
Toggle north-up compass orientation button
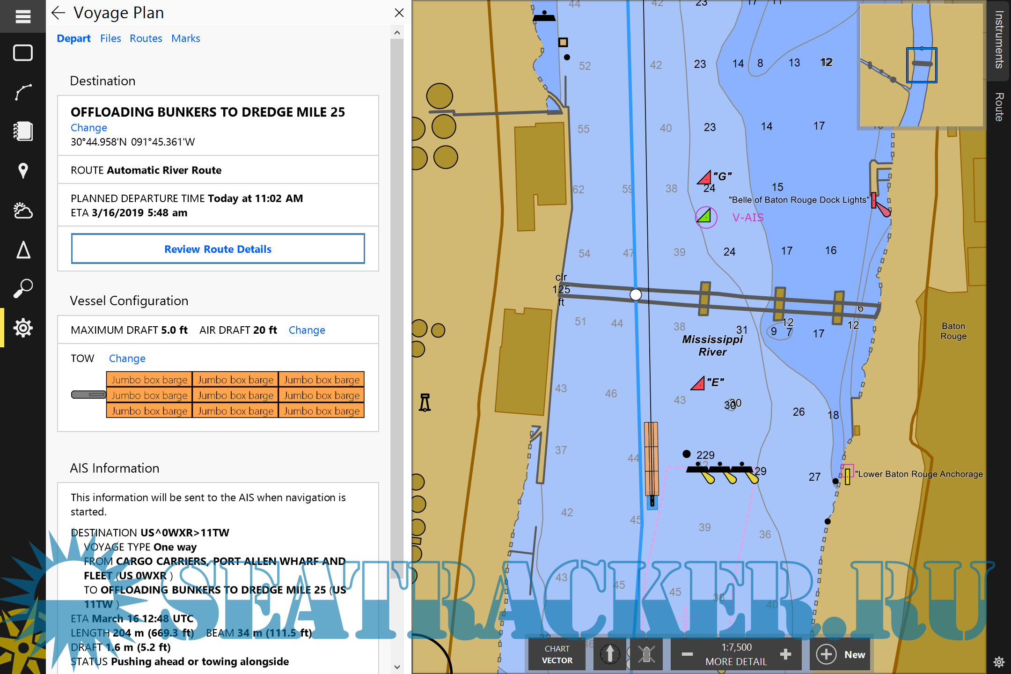610,654
